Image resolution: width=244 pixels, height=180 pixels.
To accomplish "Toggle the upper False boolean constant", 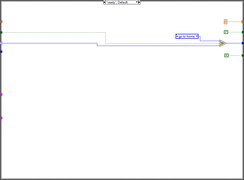I will click(x=226, y=32).
